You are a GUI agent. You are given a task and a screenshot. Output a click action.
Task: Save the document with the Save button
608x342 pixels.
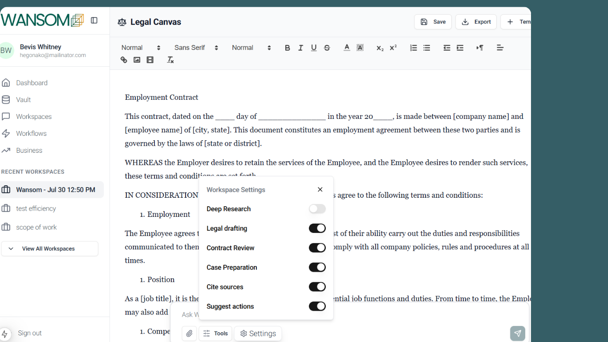(x=433, y=21)
